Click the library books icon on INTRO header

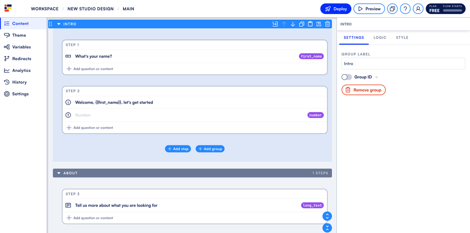click(319, 24)
